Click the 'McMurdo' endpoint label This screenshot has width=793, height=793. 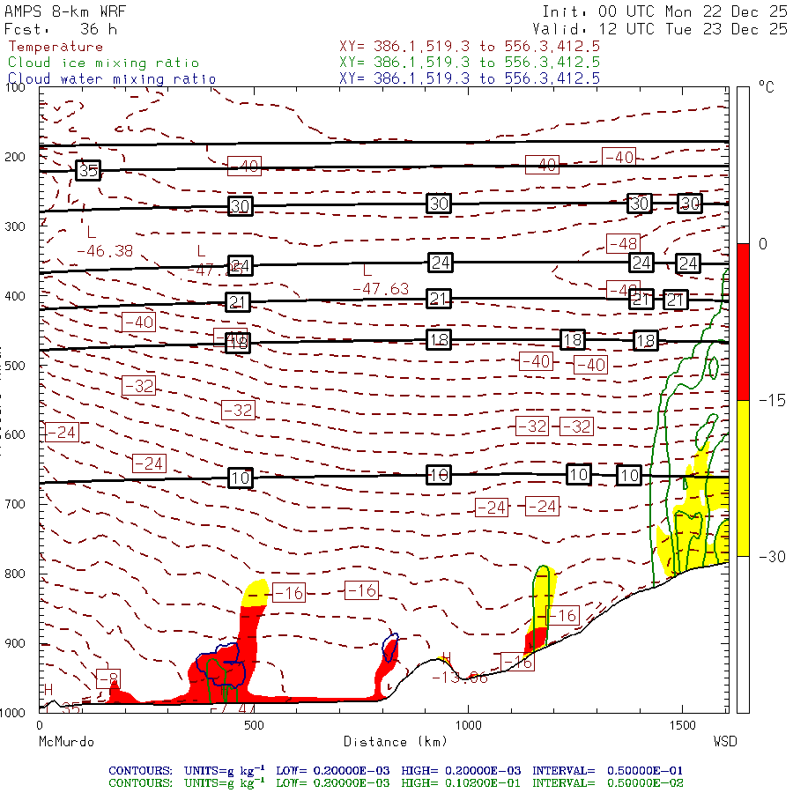(66, 742)
